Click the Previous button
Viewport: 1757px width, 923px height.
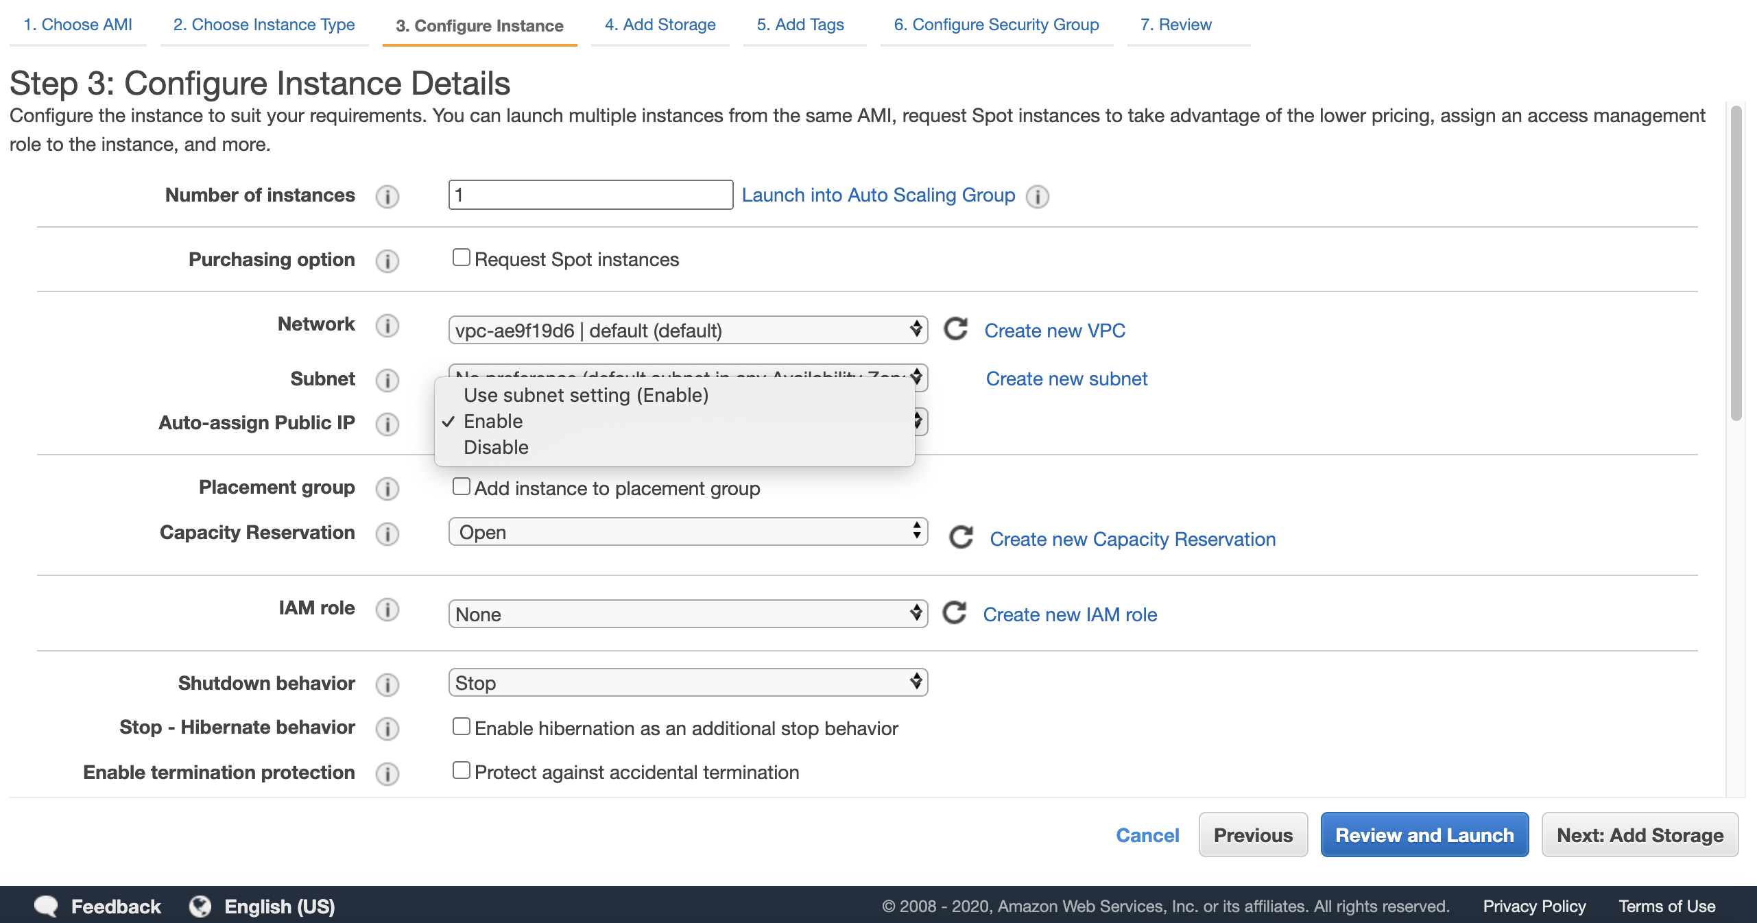[x=1253, y=835]
